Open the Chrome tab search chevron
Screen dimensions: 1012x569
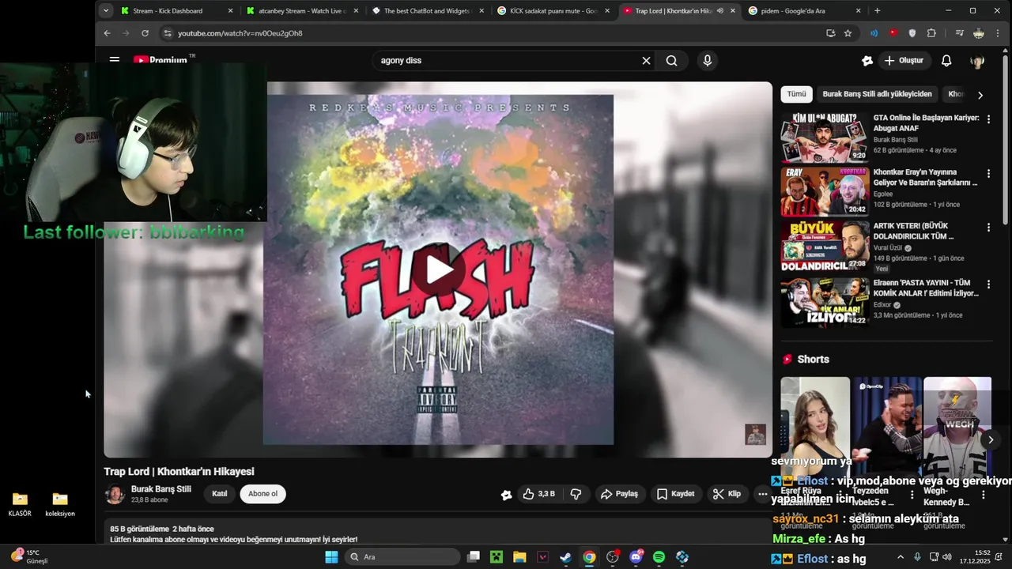106,11
